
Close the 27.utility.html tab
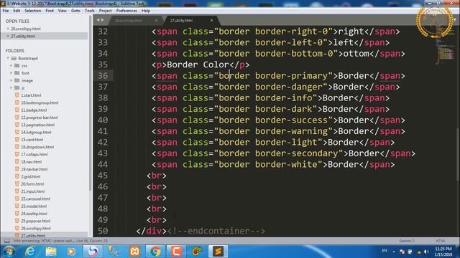211,21
